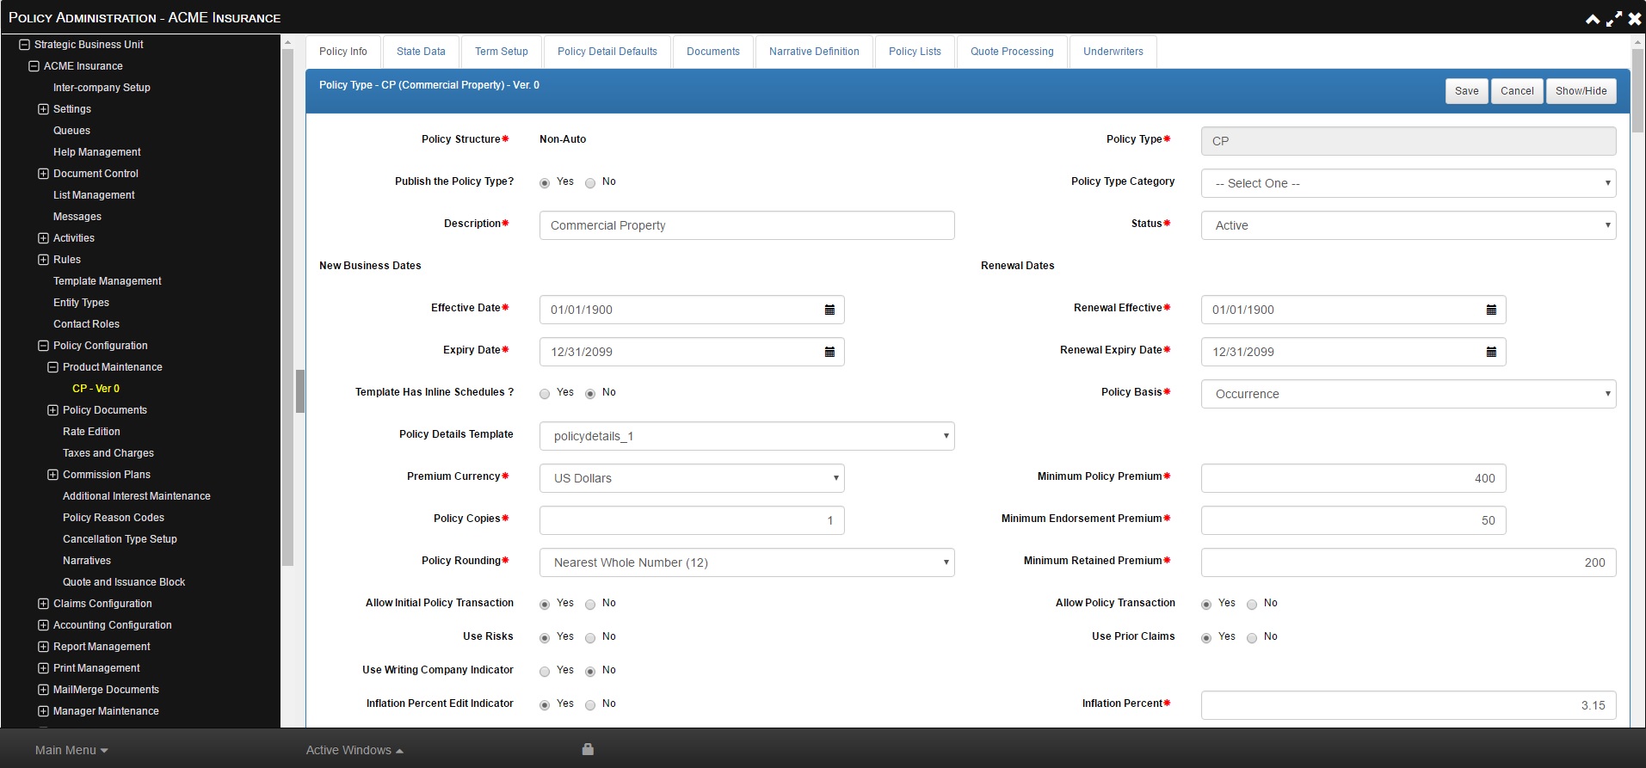Open Renewal Effective calendar picker
1646x768 pixels.
pyautogui.click(x=1491, y=310)
